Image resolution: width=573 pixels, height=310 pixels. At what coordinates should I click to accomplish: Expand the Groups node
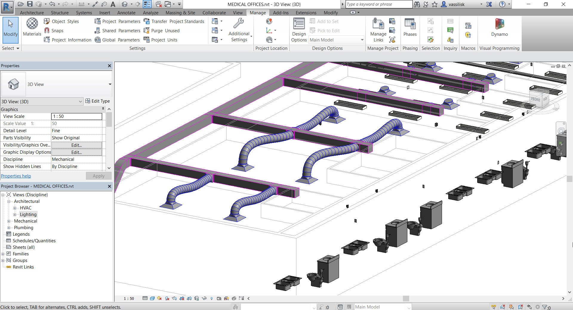tap(3, 260)
